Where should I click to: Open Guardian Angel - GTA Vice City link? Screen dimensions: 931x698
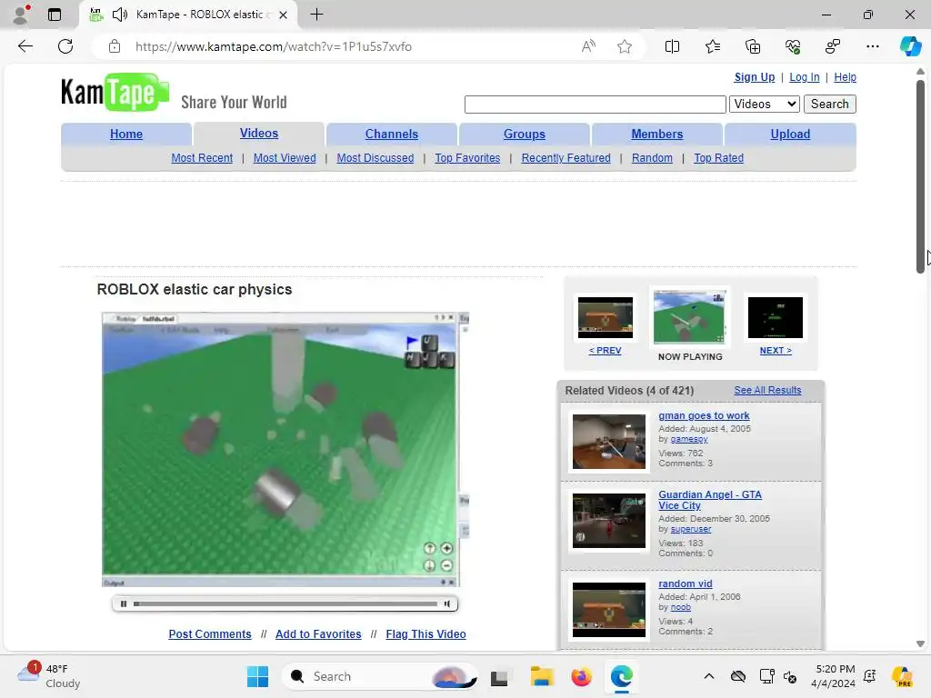coord(710,500)
